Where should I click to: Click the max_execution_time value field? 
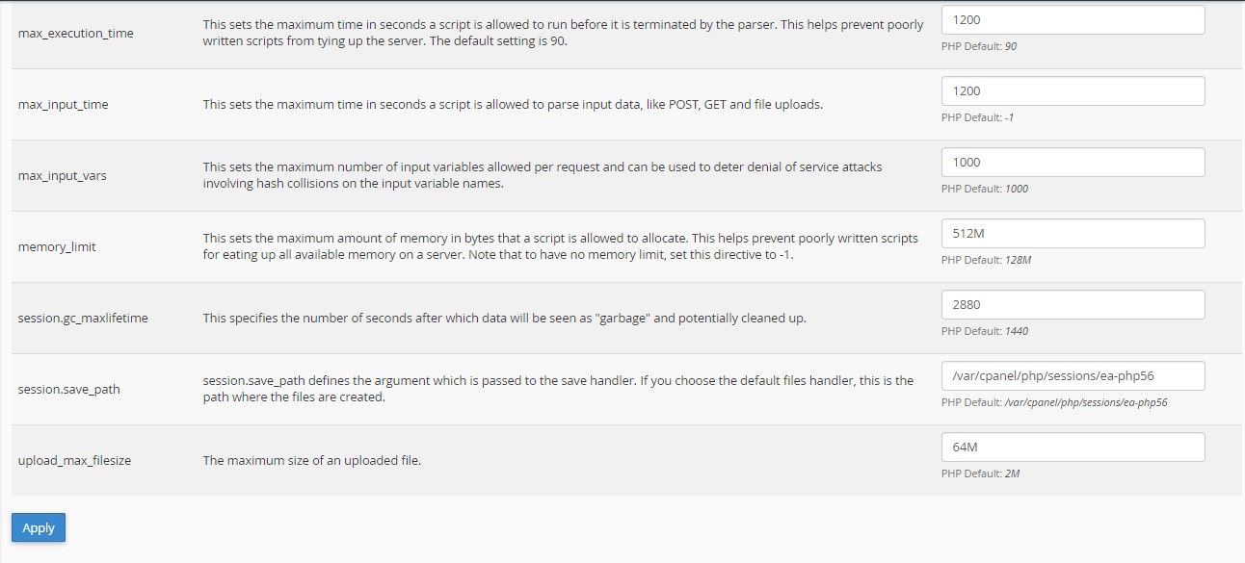coord(1073,19)
